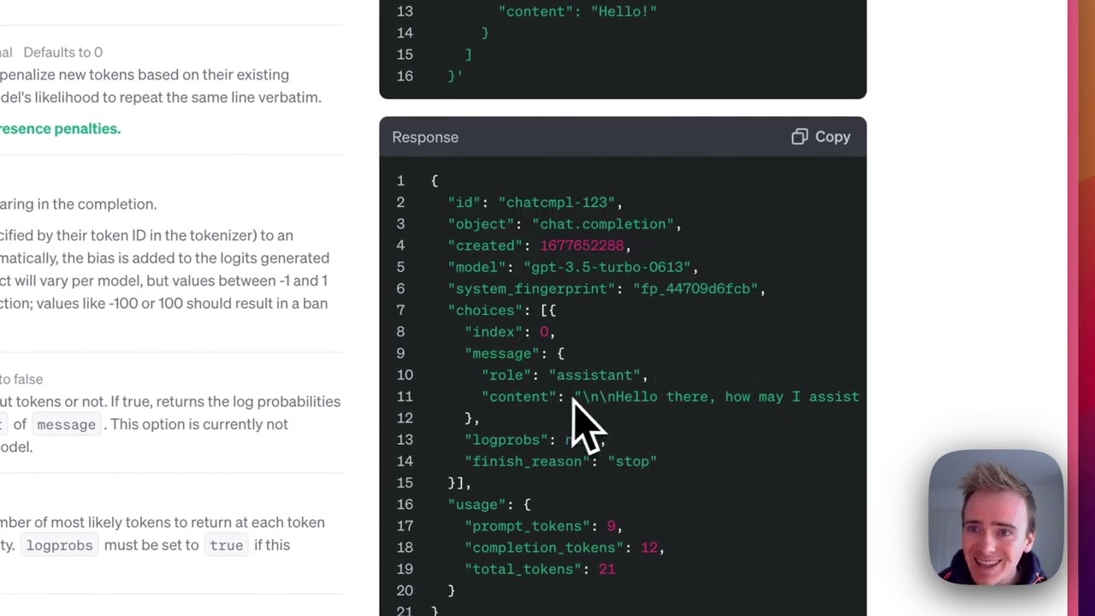Click the "index": 0 line
Viewport: 1095px width, 616px height.
(510, 332)
